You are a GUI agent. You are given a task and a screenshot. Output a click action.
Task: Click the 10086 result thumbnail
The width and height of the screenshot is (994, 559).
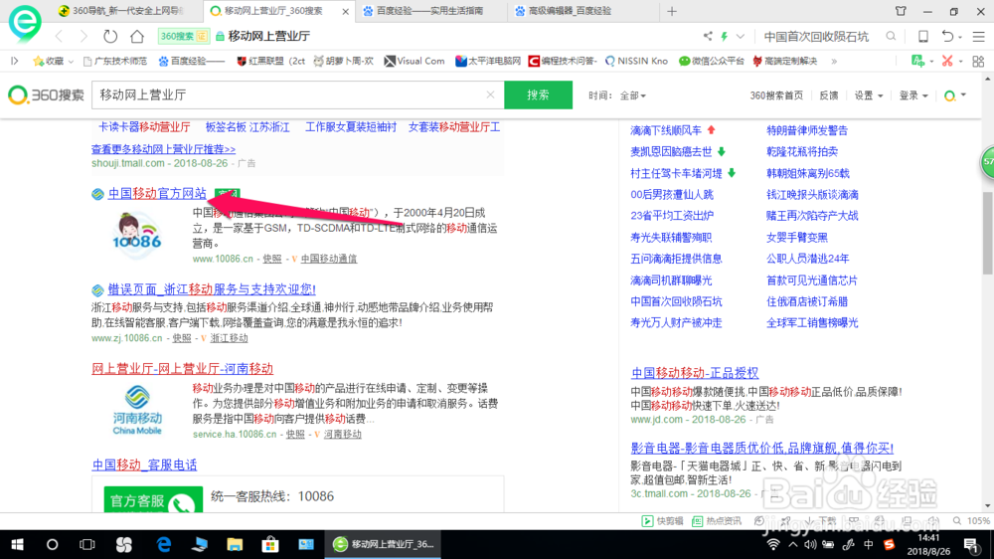137,235
